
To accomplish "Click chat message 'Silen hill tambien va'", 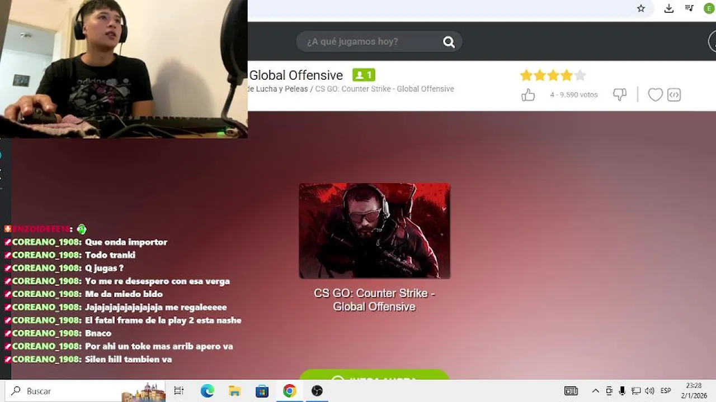I will pyautogui.click(x=128, y=360).
